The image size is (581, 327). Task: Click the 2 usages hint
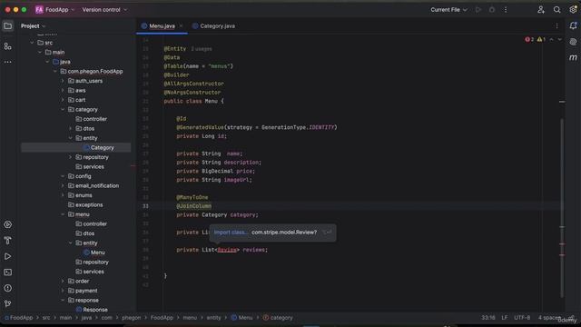pyautogui.click(x=202, y=49)
